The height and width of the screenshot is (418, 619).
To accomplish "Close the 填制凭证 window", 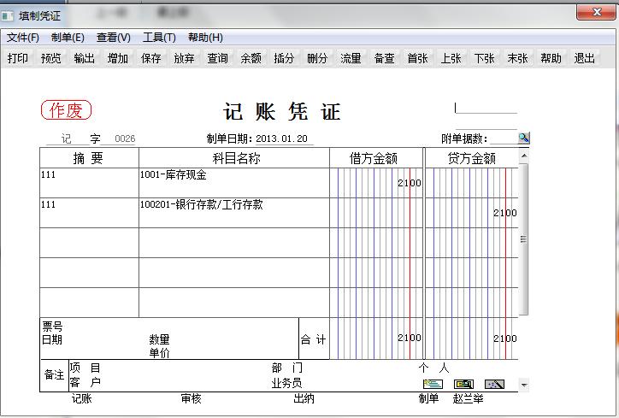I will tap(595, 12).
